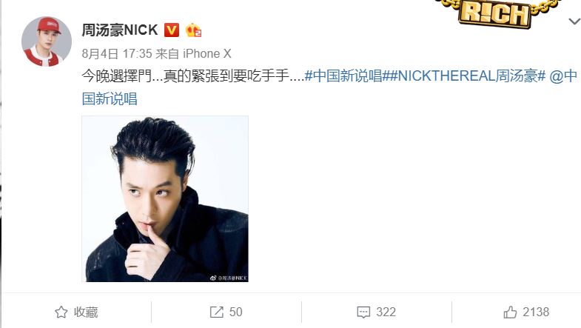Click the iPhone X source link

pyautogui.click(x=207, y=54)
